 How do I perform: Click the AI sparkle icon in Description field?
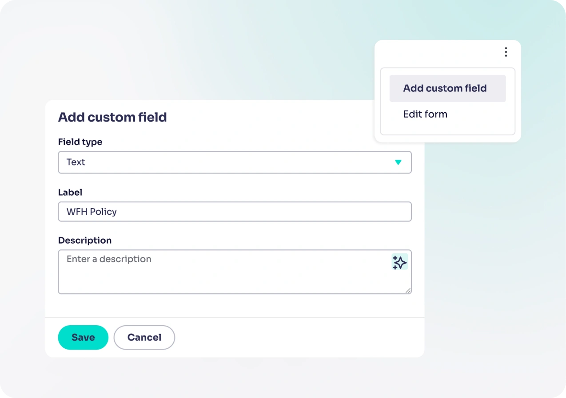399,262
